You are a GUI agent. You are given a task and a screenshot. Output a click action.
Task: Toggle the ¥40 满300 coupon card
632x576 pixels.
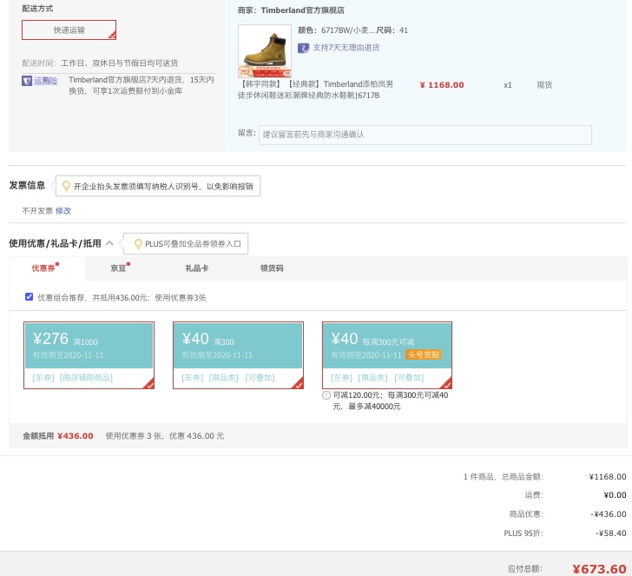tap(238, 355)
